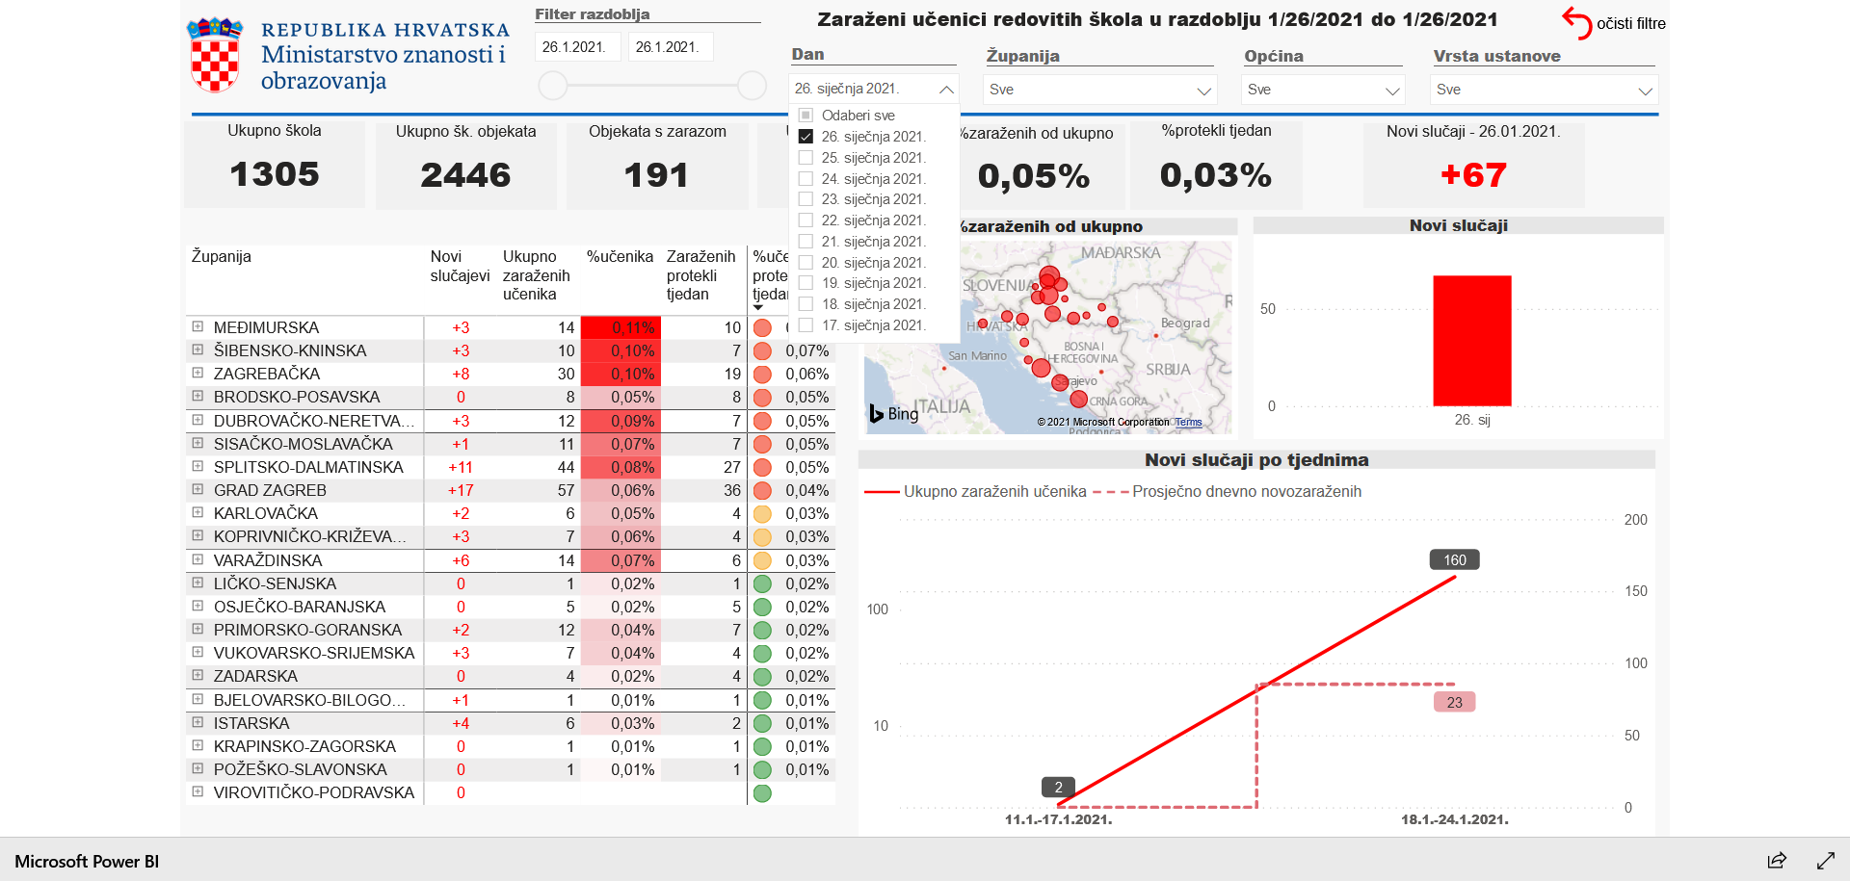This screenshot has height=881, width=1850.
Task: Click the share icon in bottom bar
Action: [x=1777, y=861]
